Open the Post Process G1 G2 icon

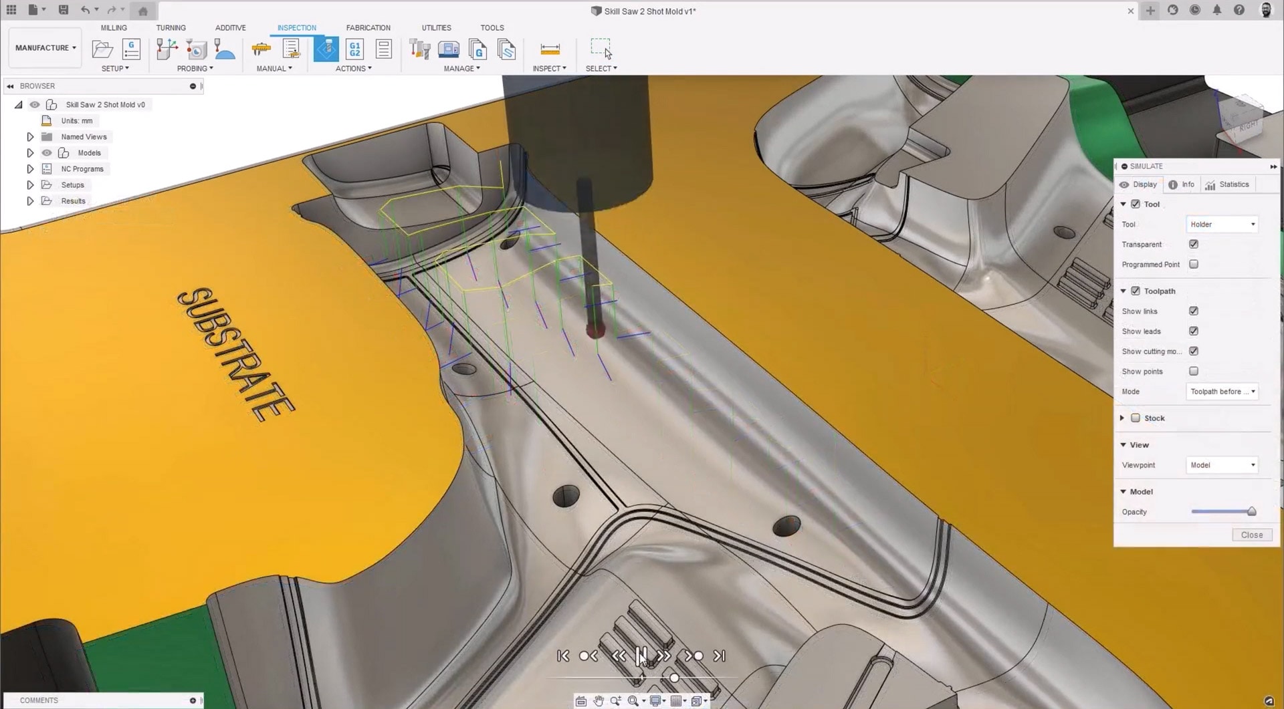[x=354, y=49]
